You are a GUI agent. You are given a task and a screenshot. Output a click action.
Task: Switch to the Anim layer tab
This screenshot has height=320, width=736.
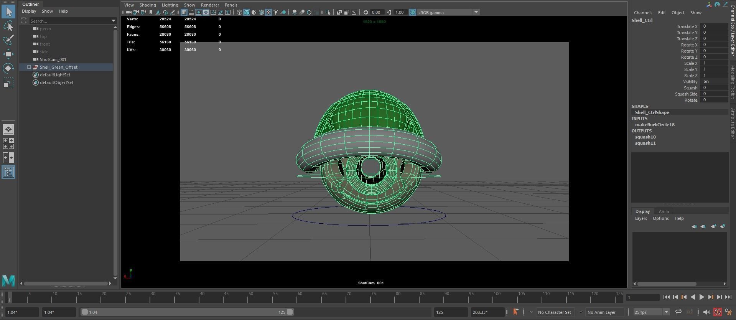click(x=664, y=211)
